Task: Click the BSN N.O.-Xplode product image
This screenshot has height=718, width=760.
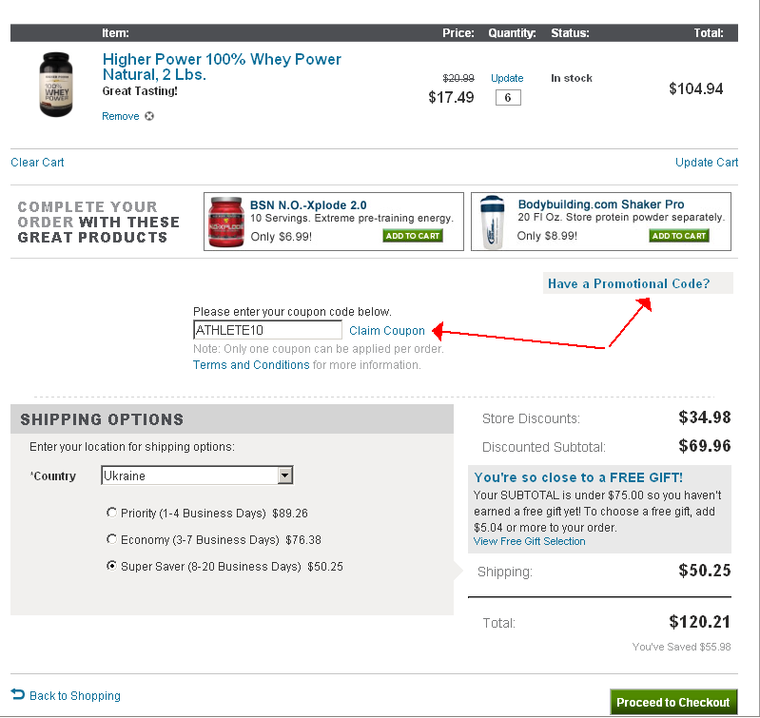Action: point(224,223)
